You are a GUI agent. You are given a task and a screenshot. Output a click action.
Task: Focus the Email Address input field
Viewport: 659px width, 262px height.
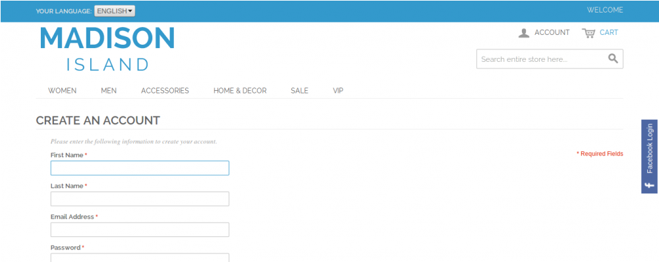[140, 230]
